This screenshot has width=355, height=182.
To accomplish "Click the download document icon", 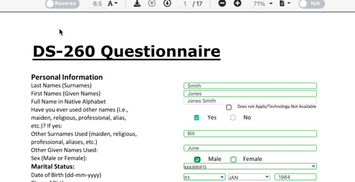I will click(x=137, y=4).
